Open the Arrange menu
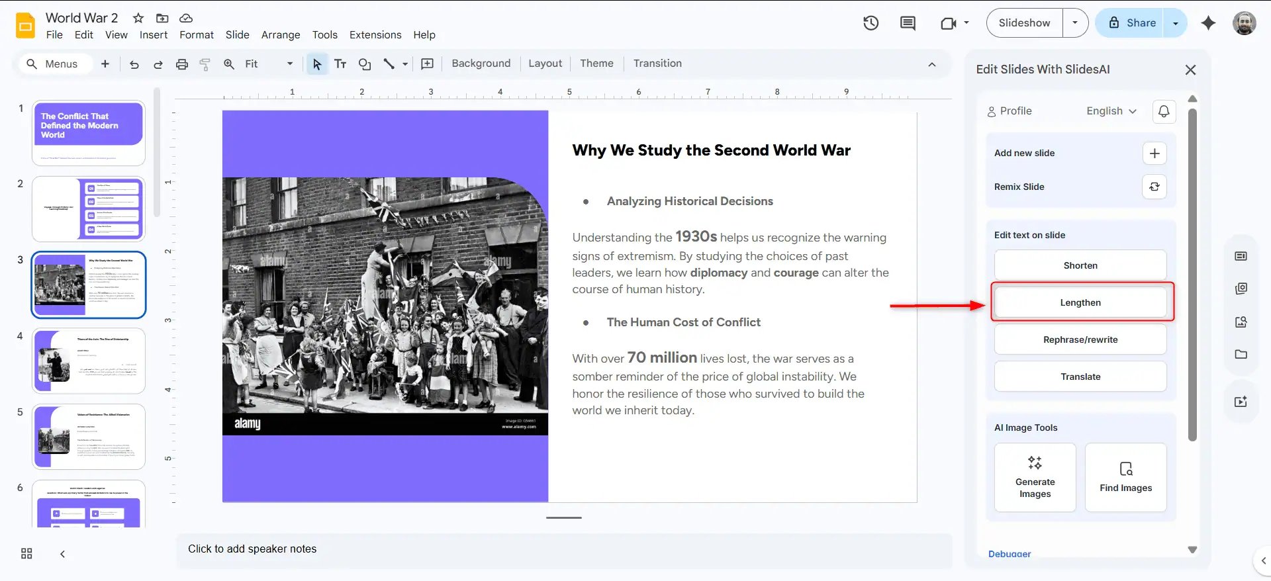Screen dimensions: 1271x581 click(281, 35)
